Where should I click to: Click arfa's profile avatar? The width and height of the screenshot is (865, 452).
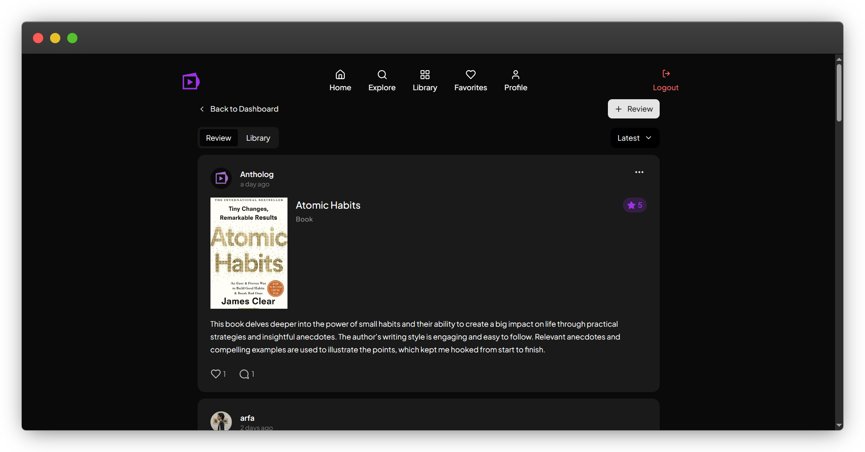[221, 421]
